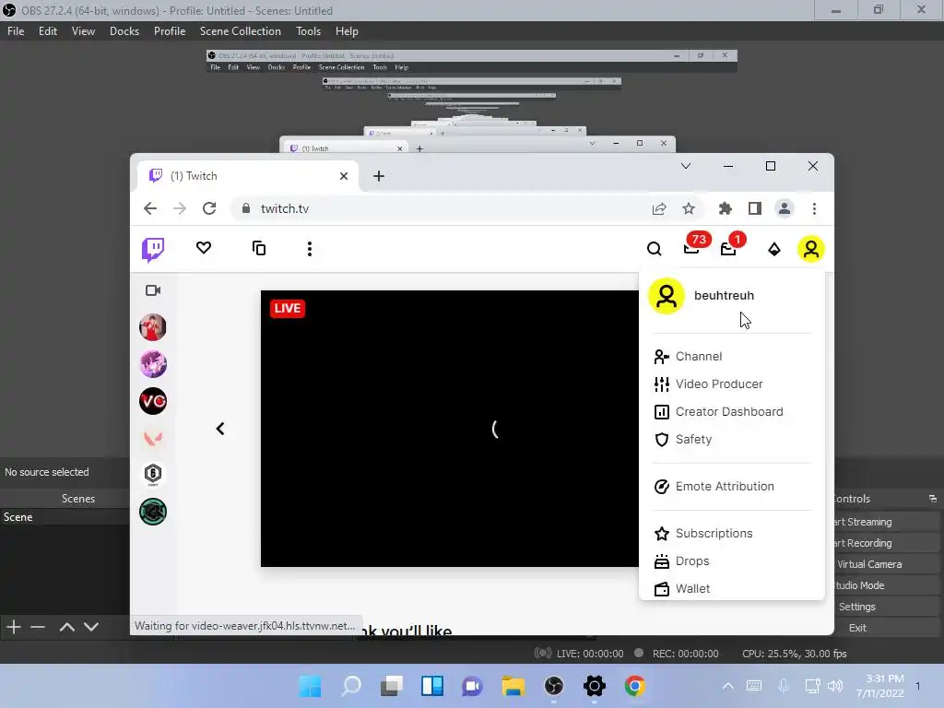Image resolution: width=944 pixels, height=708 pixels.
Task: Click the yellow profile avatar in the Twitch header
Action: point(811,249)
